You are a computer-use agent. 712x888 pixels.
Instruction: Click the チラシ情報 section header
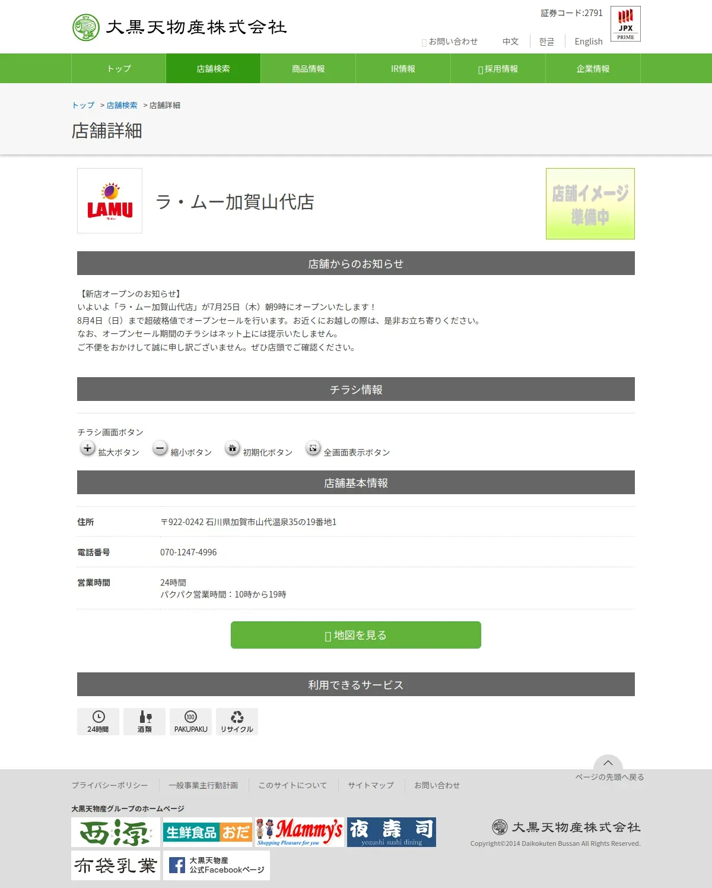coord(356,389)
